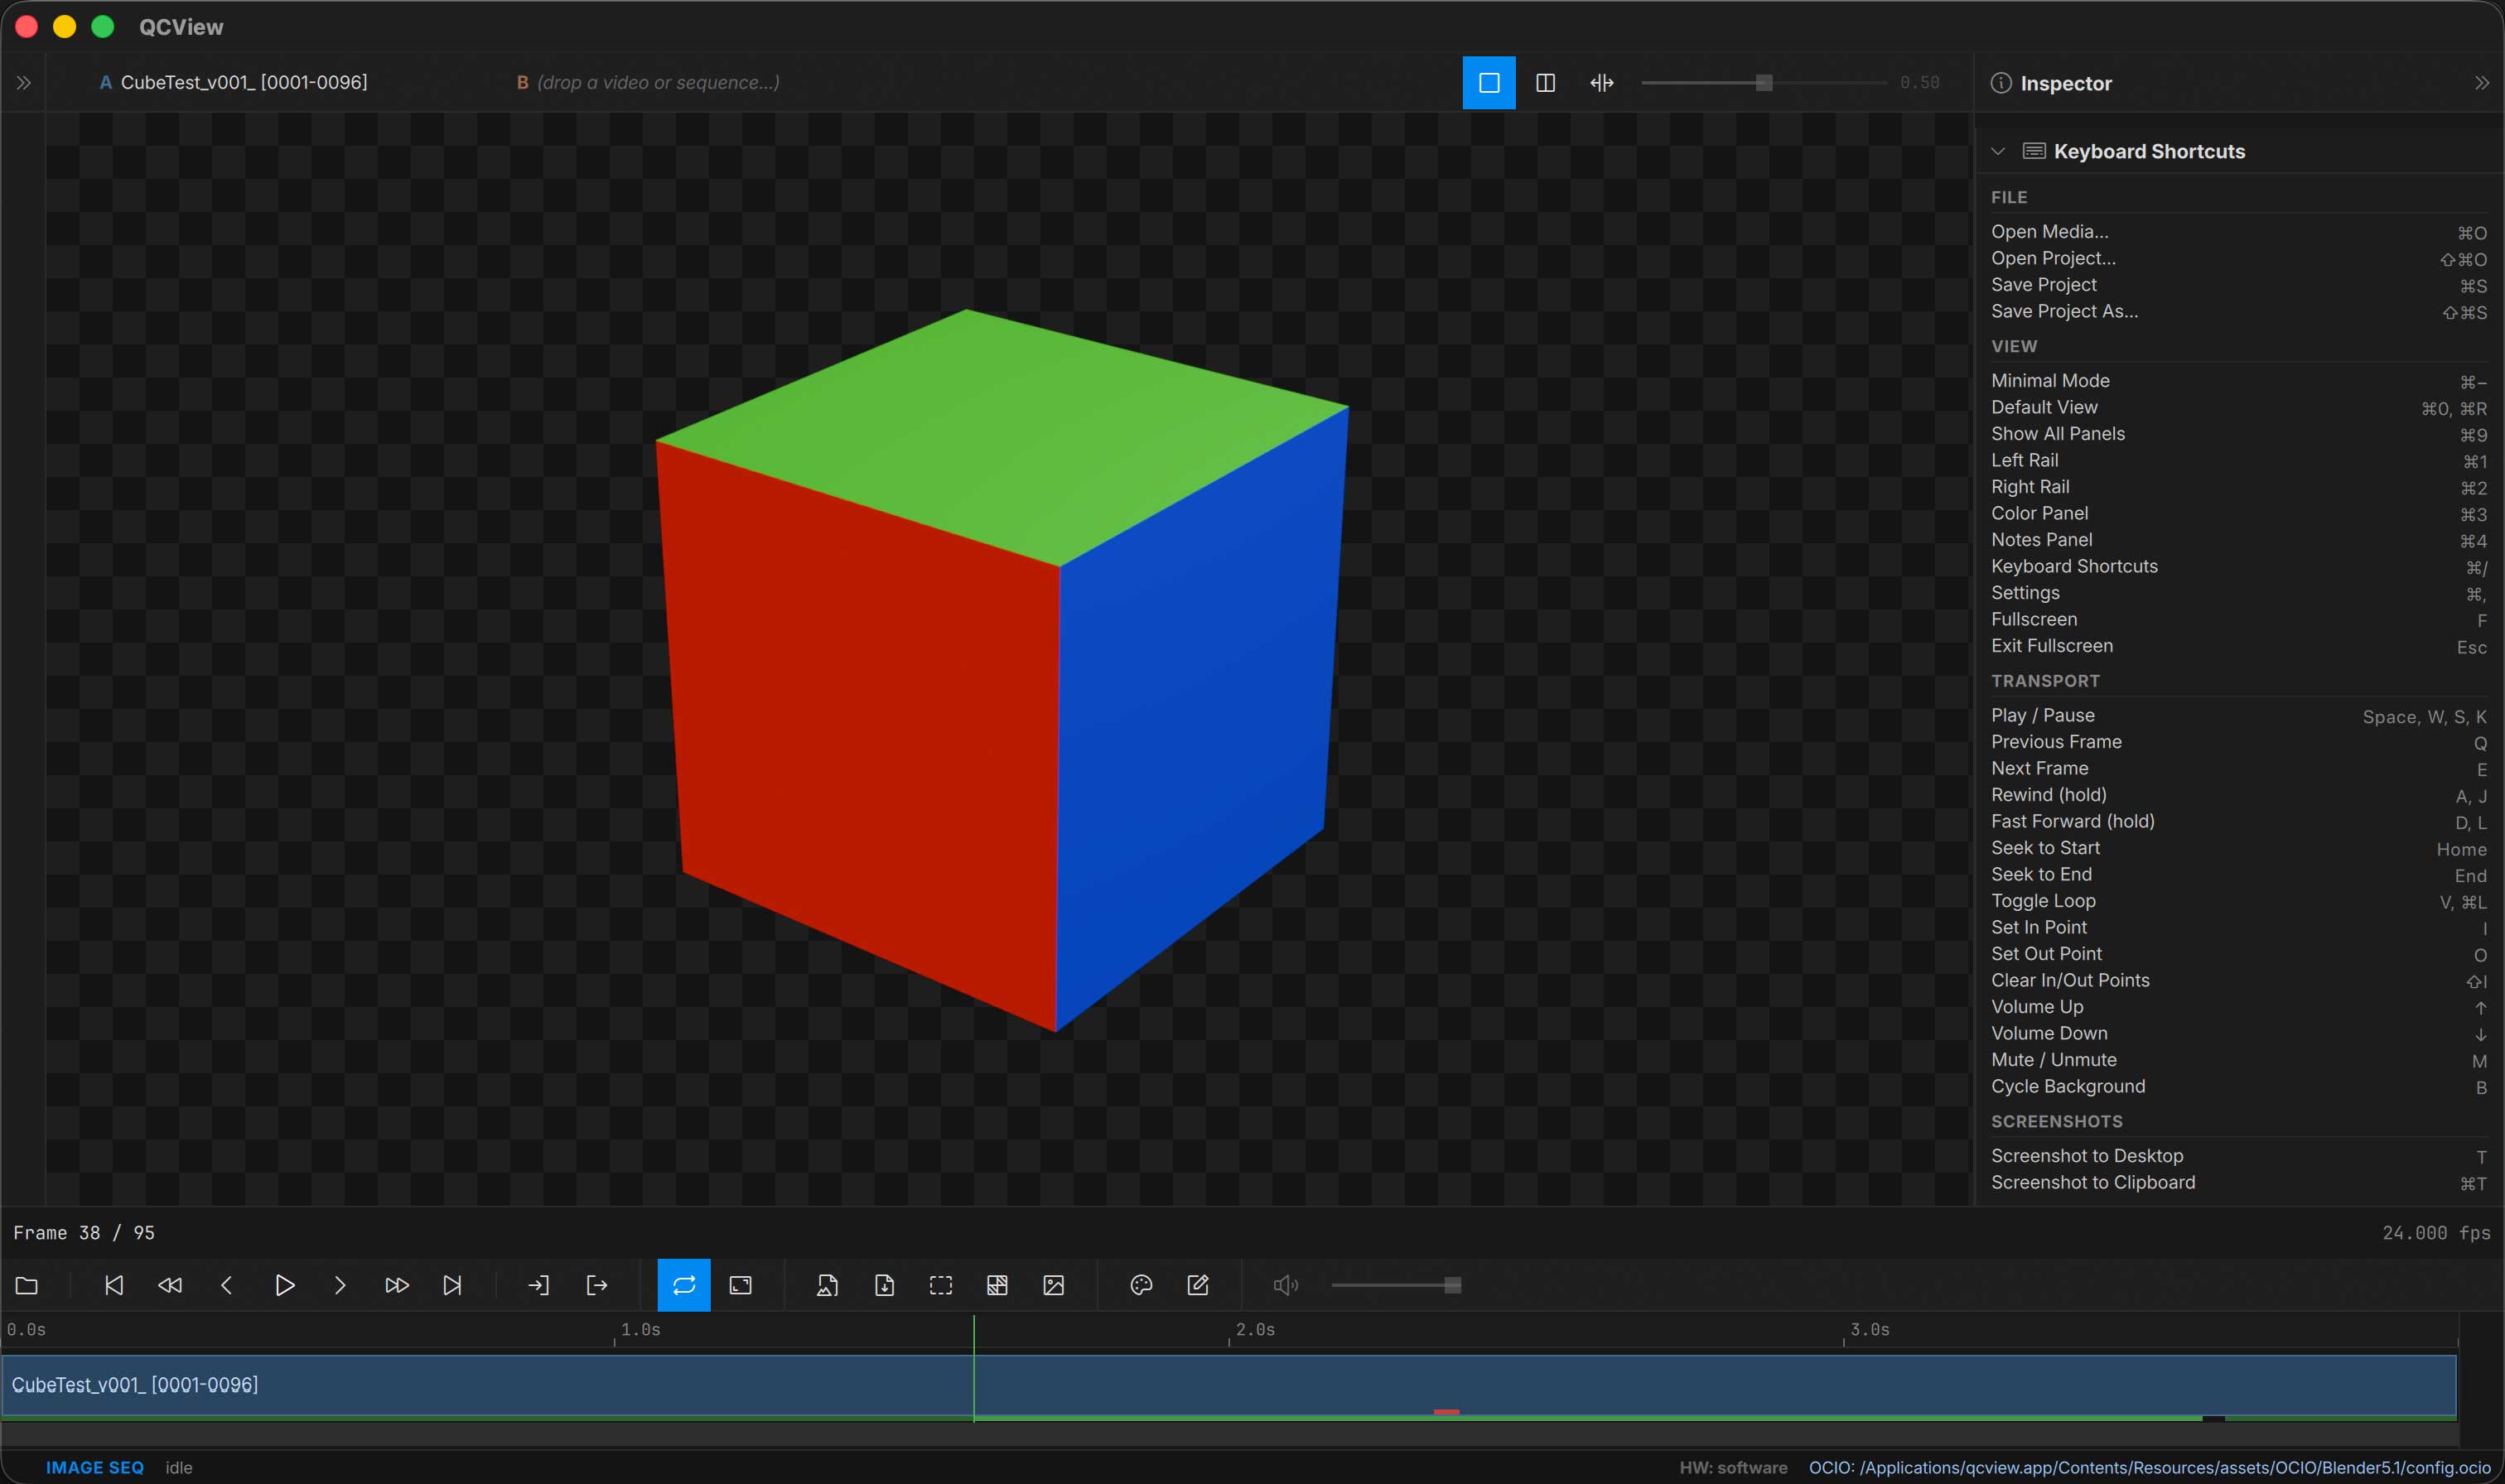This screenshot has height=1484, width=2505.
Task: Expand the left rail chevrons
Action: coord(23,83)
